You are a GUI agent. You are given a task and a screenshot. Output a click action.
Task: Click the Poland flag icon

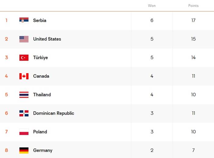24,132
